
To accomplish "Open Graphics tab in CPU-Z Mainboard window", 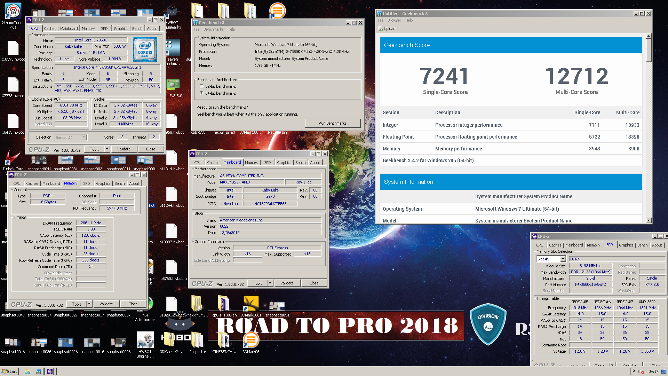I will coord(284,163).
